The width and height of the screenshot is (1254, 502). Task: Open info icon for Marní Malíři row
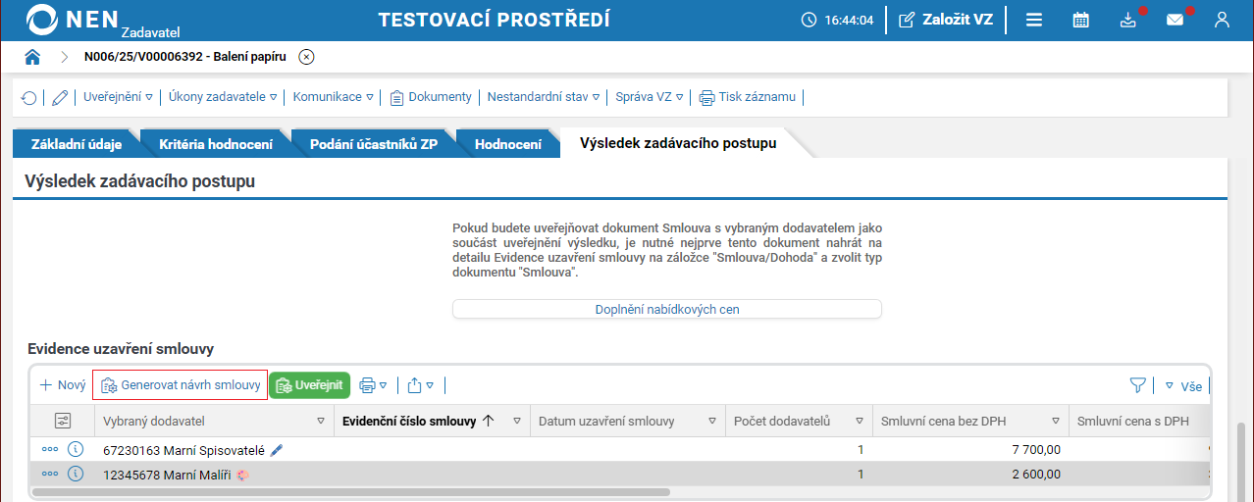(77, 475)
